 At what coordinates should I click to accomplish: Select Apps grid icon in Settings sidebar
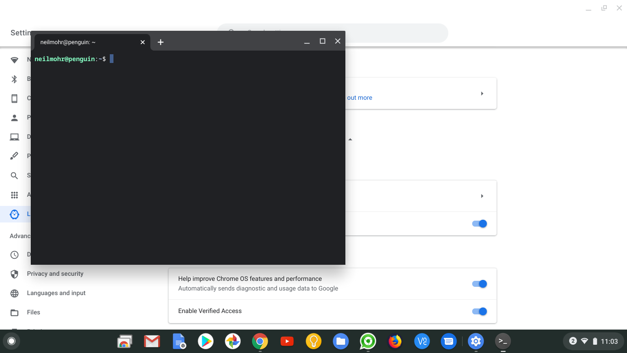(14, 195)
